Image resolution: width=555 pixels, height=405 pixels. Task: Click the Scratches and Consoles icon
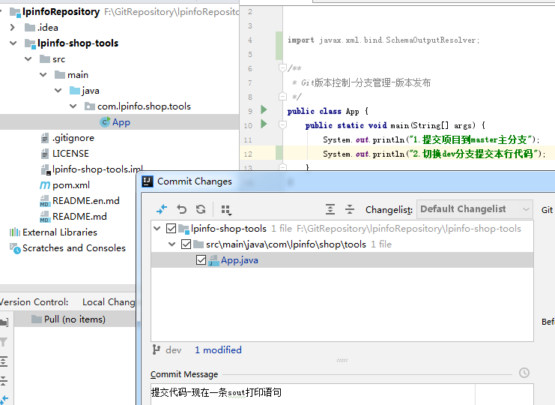[x=15, y=248]
